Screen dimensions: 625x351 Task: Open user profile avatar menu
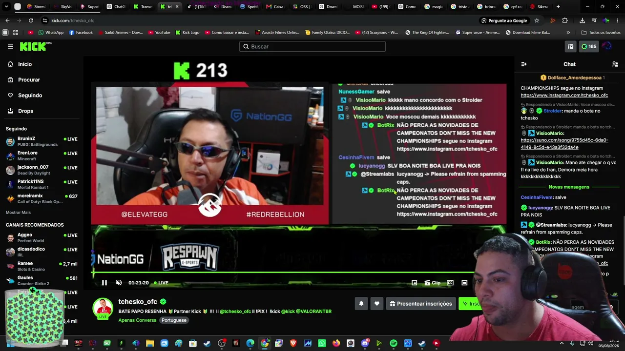point(607,47)
